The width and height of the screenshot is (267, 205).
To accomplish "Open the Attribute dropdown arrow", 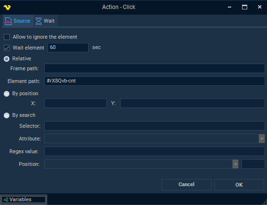I will click(x=262, y=139).
